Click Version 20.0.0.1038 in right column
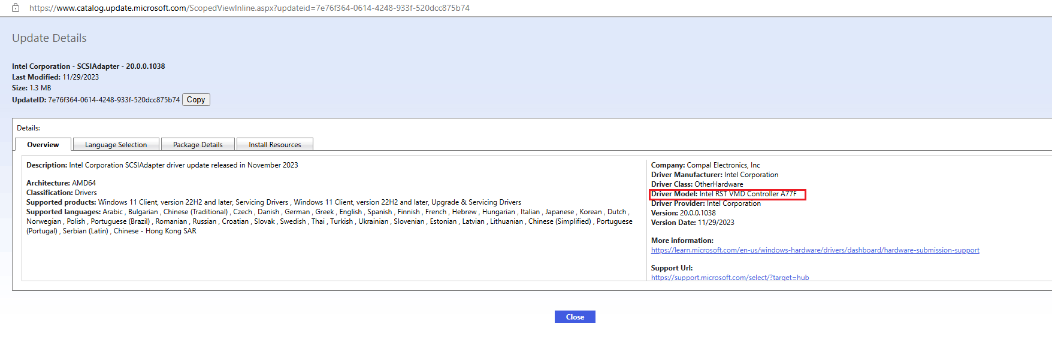 [684, 213]
